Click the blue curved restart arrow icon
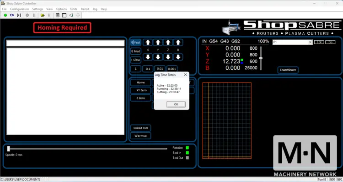Screen dimensions: 343x182 pyautogui.click(x=12, y=15)
